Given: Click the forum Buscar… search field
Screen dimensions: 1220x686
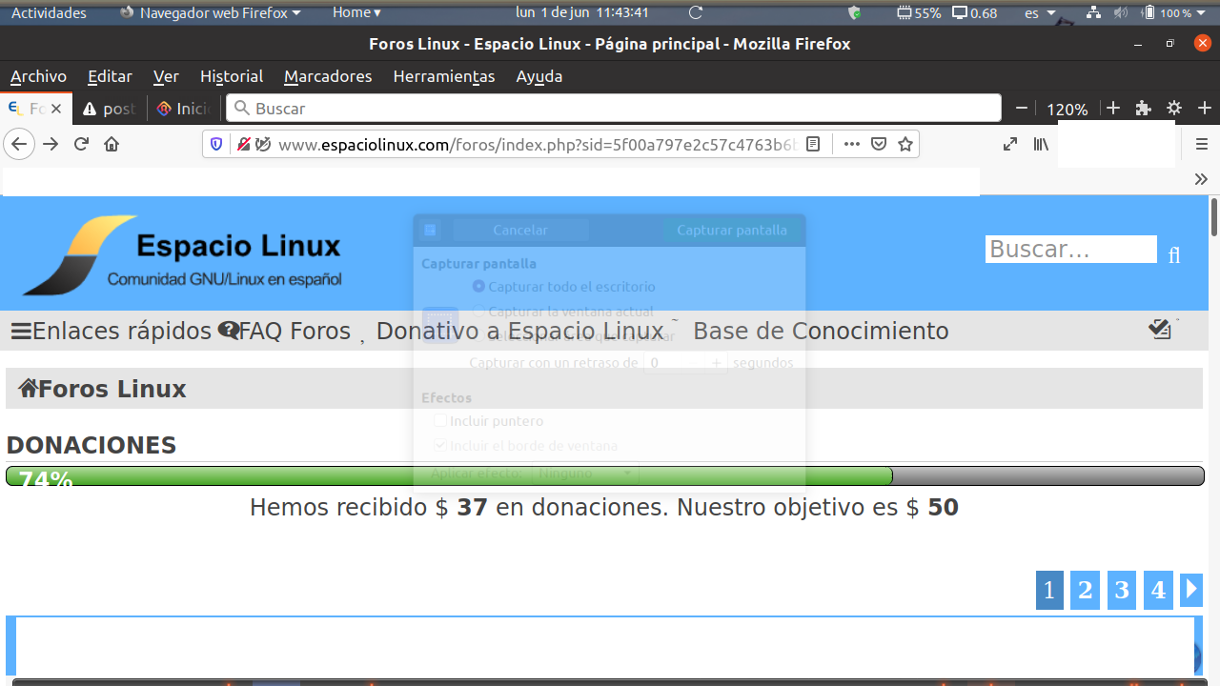Looking at the screenshot, I should tap(1070, 250).
